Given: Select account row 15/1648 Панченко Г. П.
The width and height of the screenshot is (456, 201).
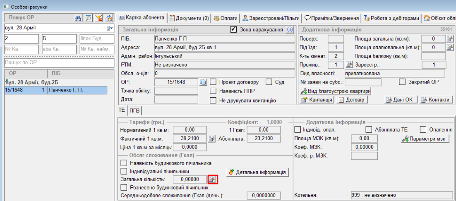Looking at the screenshot, I should click(55, 90).
